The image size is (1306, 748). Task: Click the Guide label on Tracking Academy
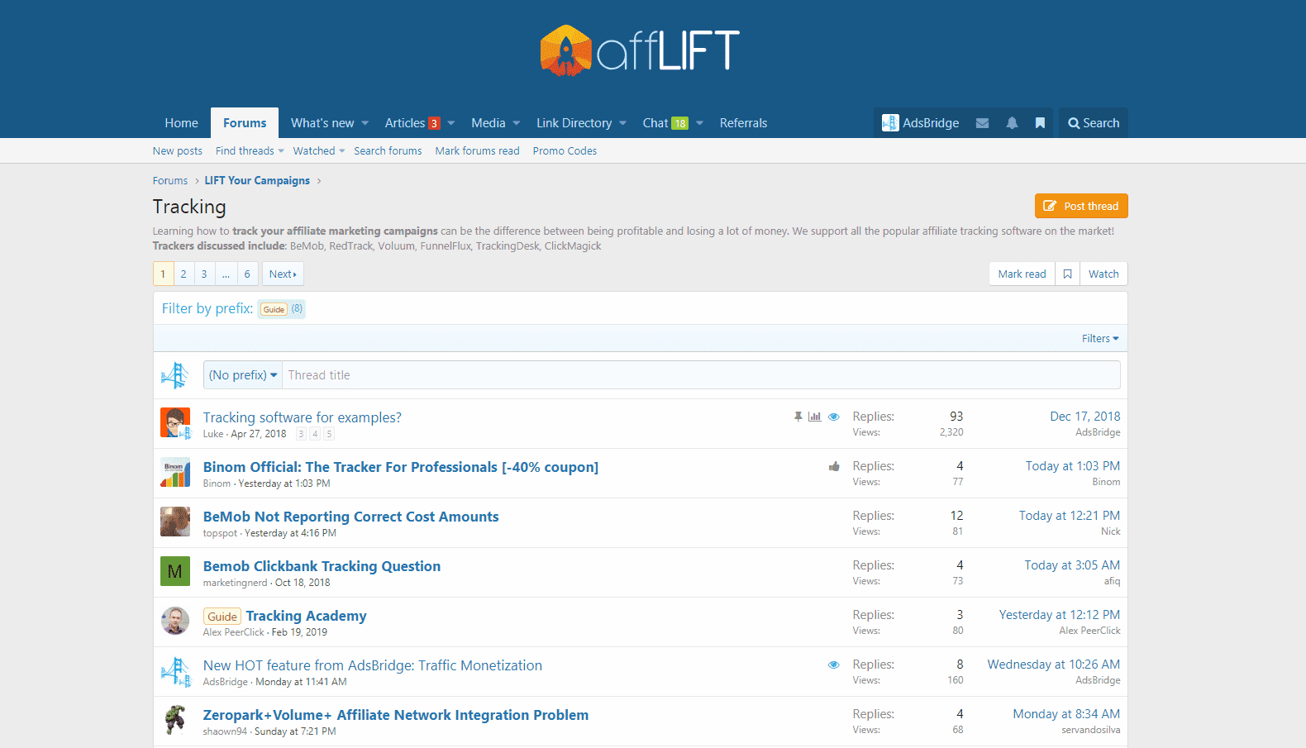(222, 617)
